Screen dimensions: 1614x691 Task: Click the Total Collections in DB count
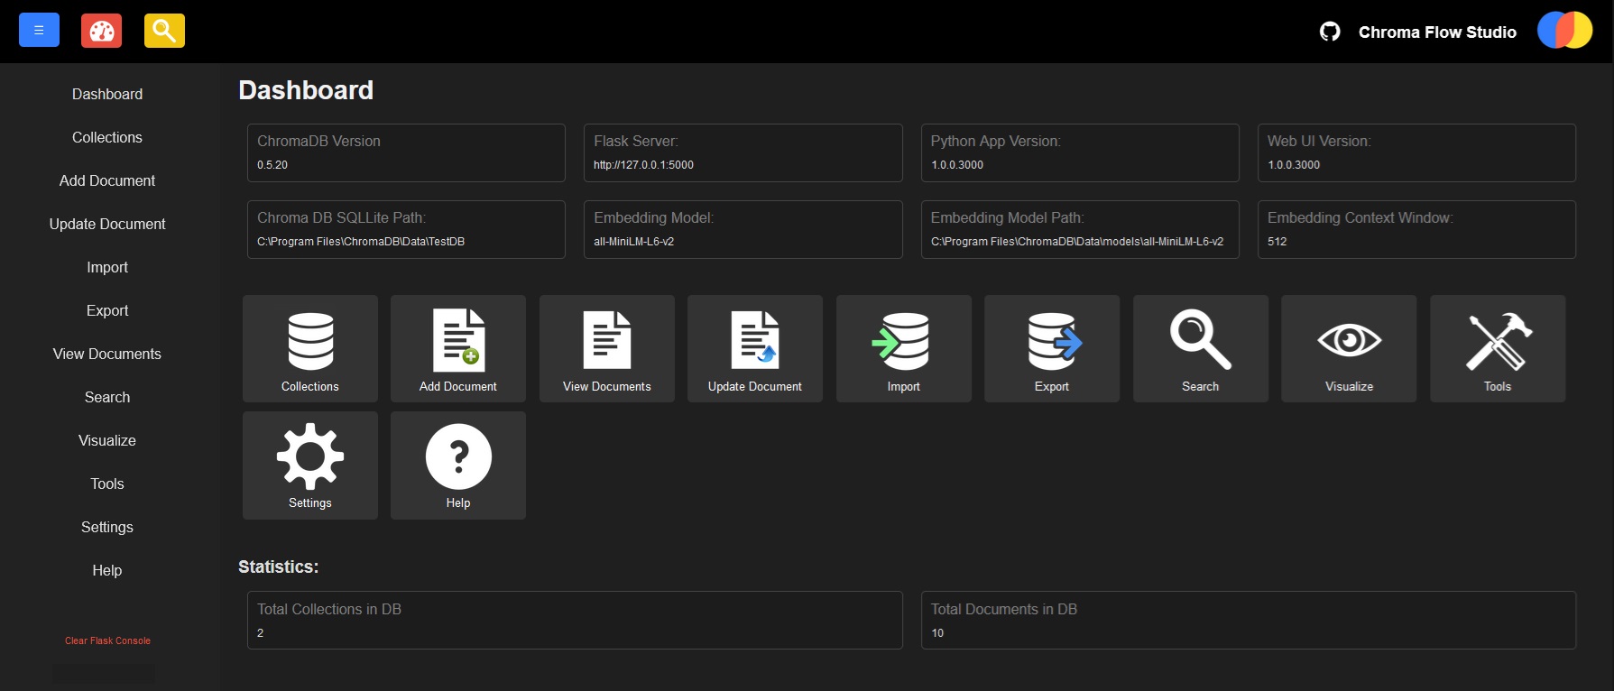point(260,633)
